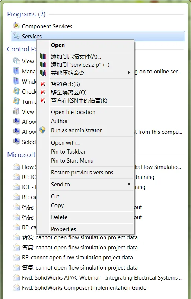Click the Component Services program icon
The width and height of the screenshot is (191, 299).
(x=16, y=26)
